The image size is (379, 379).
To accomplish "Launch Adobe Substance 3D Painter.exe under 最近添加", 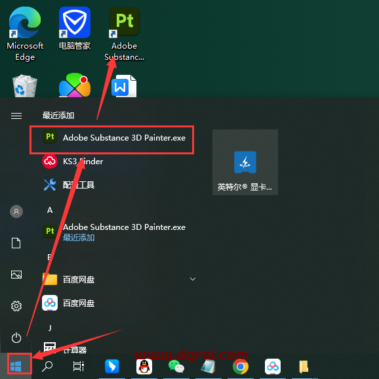I will (x=112, y=138).
